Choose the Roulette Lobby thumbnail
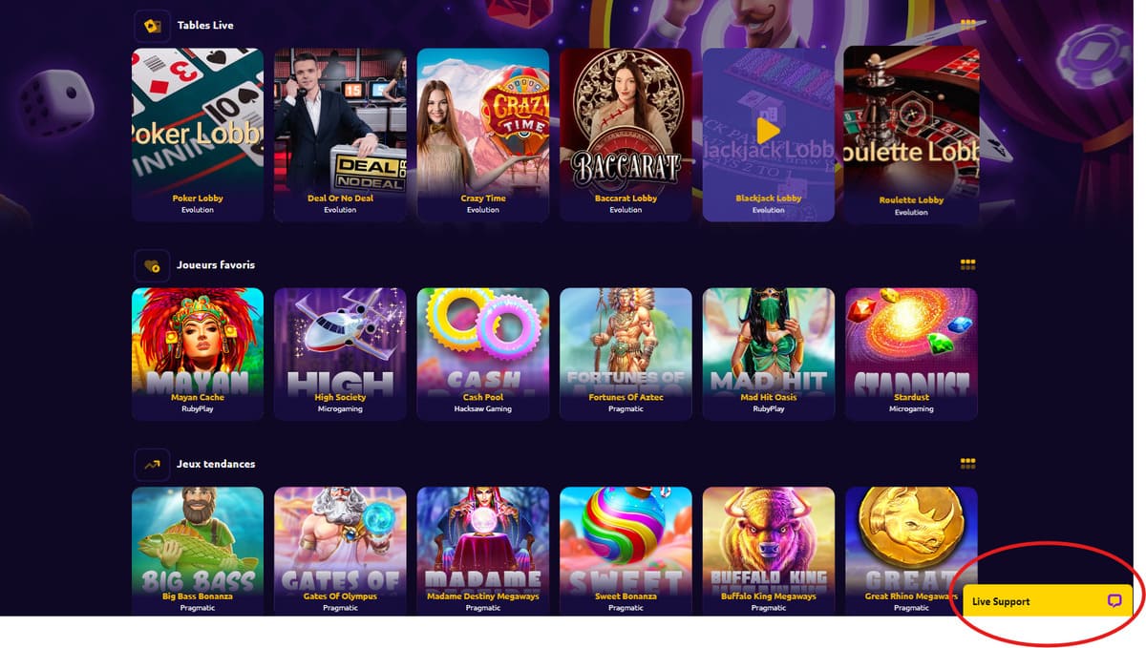This screenshot has height=648, width=1146. click(x=911, y=135)
